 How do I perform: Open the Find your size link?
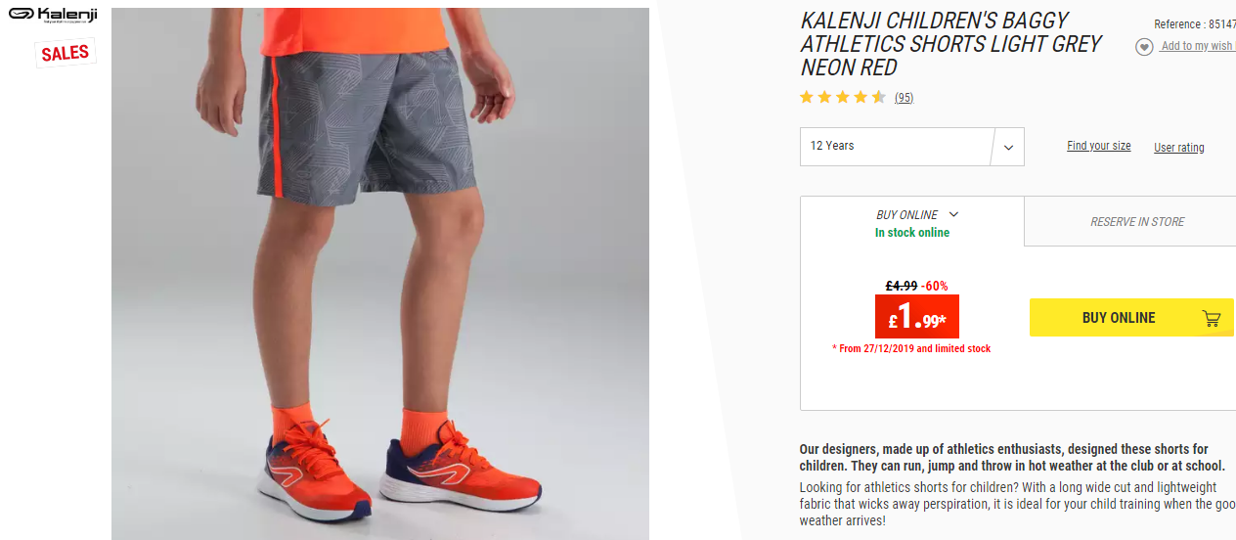pyautogui.click(x=1099, y=146)
